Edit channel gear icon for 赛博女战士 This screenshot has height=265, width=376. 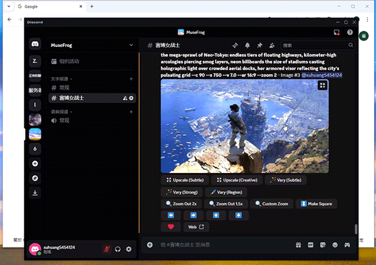131,98
